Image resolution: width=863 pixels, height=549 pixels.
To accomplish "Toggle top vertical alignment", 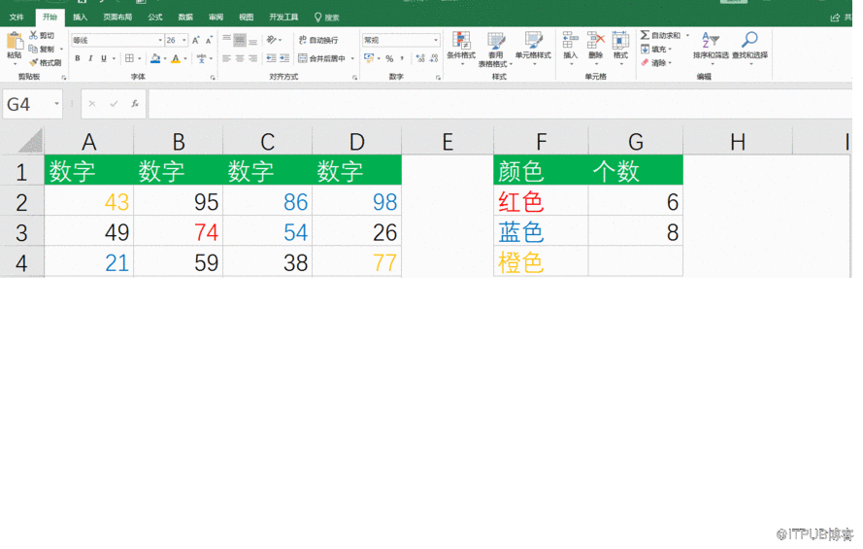I will tap(227, 40).
